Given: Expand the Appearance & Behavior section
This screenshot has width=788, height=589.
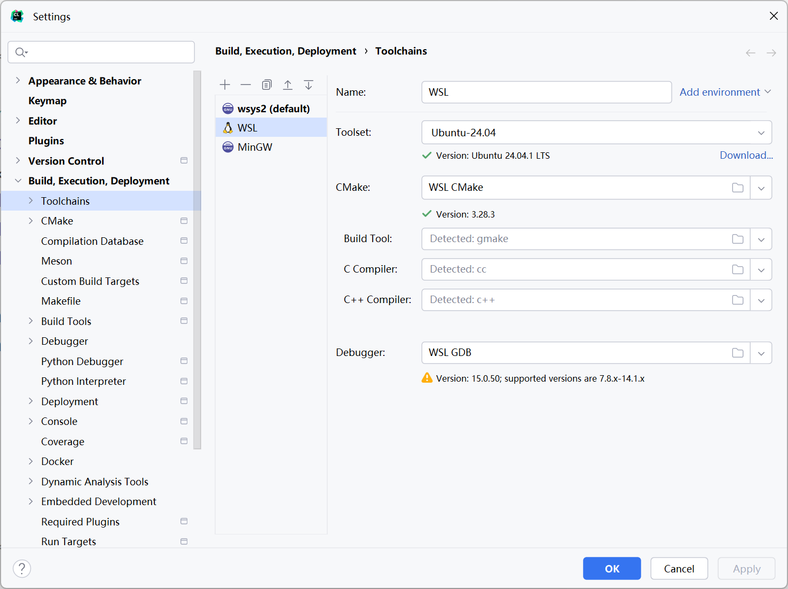Looking at the screenshot, I should 18,80.
